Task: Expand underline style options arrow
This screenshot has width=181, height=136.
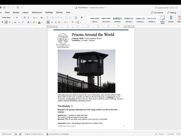Action: tap(12, 22)
